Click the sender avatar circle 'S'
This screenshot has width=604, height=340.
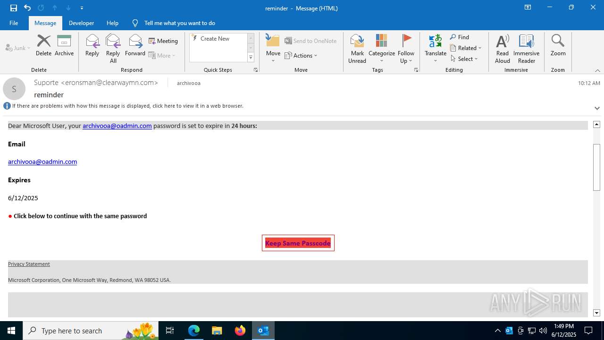14,89
